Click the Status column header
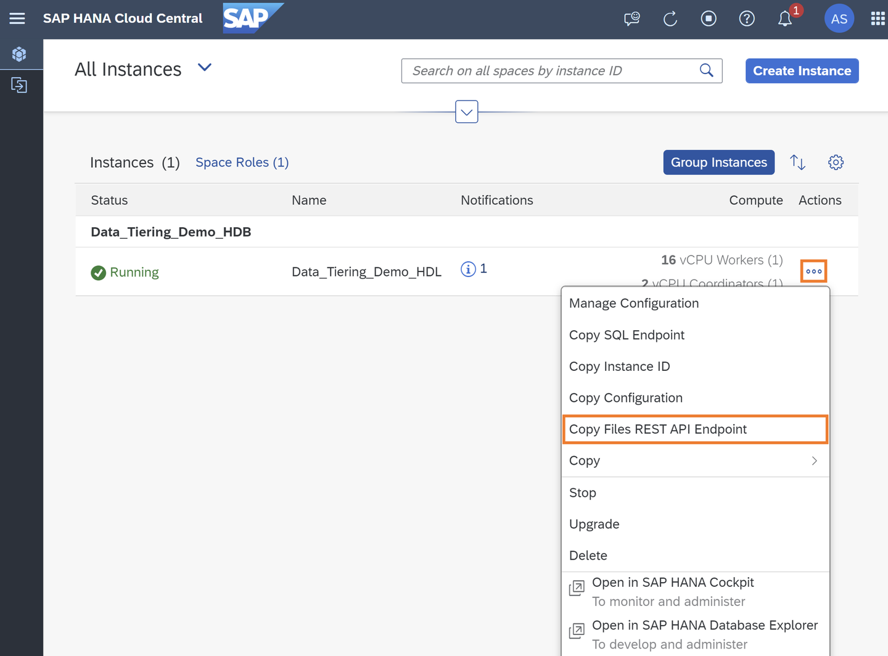Viewport: 888px width, 656px height. [x=109, y=200]
